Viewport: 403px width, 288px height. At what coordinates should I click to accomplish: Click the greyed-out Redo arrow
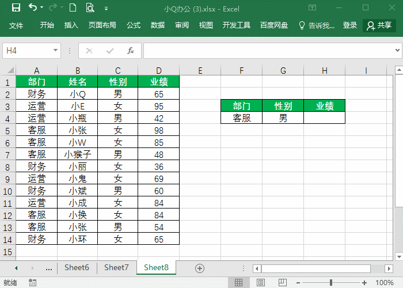53,7
